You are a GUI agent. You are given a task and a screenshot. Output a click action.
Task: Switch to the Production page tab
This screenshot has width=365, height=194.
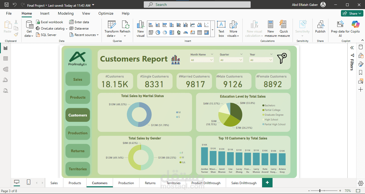[126, 183]
